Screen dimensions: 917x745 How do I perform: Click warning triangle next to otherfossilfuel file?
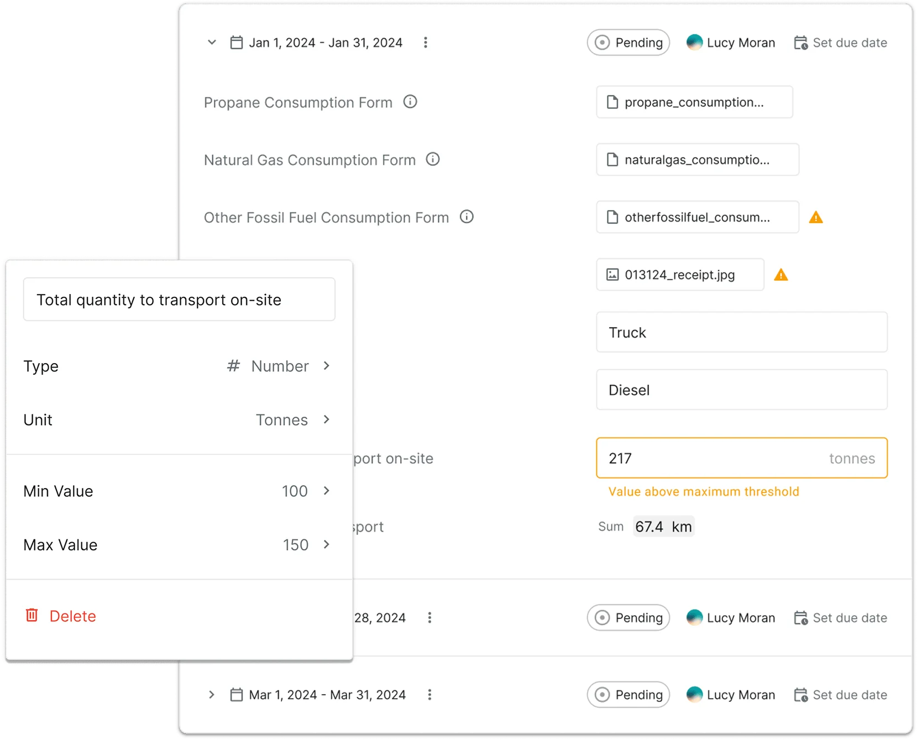coord(816,218)
